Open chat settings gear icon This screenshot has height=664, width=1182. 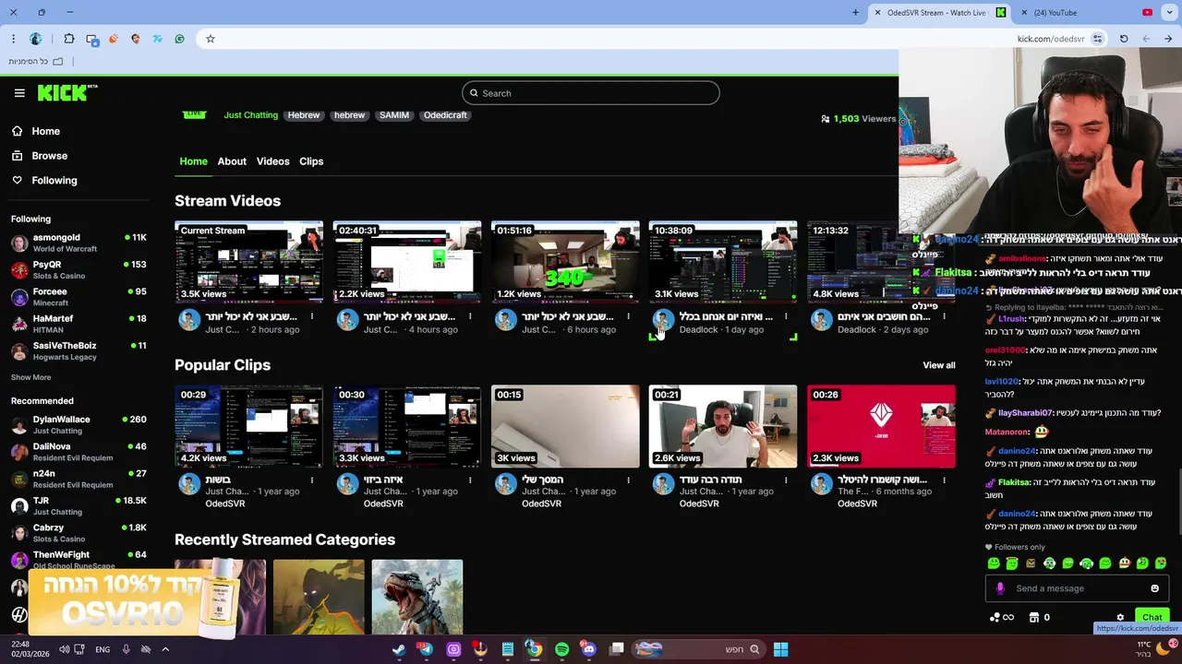(x=1120, y=618)
